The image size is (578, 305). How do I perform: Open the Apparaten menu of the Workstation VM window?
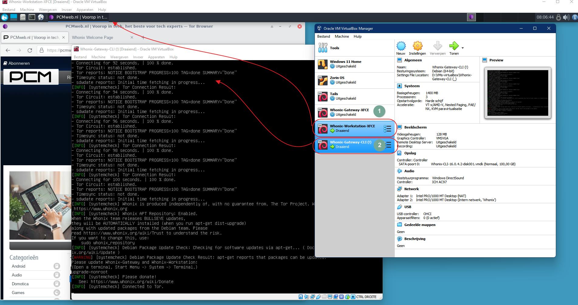(x=85, y=10)
